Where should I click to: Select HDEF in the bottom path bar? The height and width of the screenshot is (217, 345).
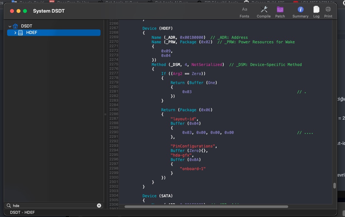click(x=30, y=212)
